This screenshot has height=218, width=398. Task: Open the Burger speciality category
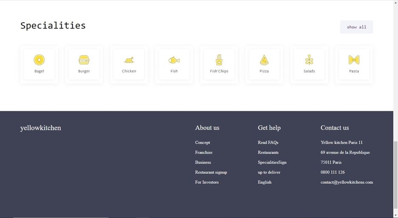tap(84, 60)
